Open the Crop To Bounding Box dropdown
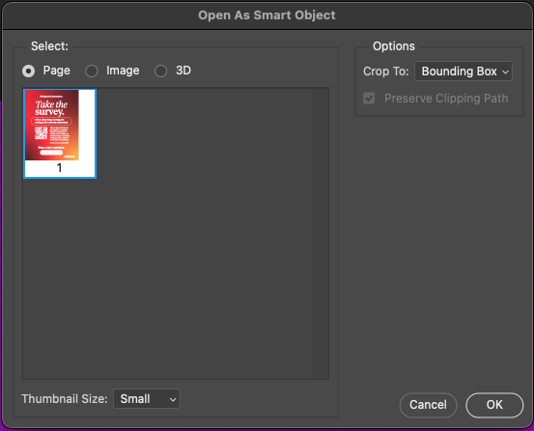The image size is (534, 431). 464,72
